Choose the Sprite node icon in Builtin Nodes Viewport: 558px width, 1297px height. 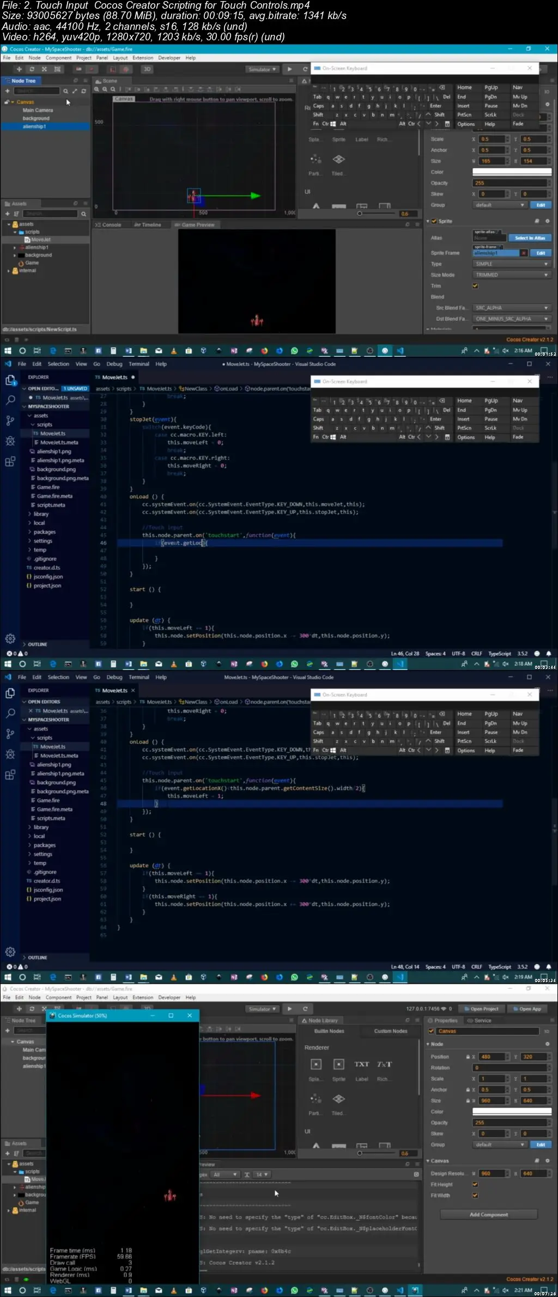pos(338,1064)
